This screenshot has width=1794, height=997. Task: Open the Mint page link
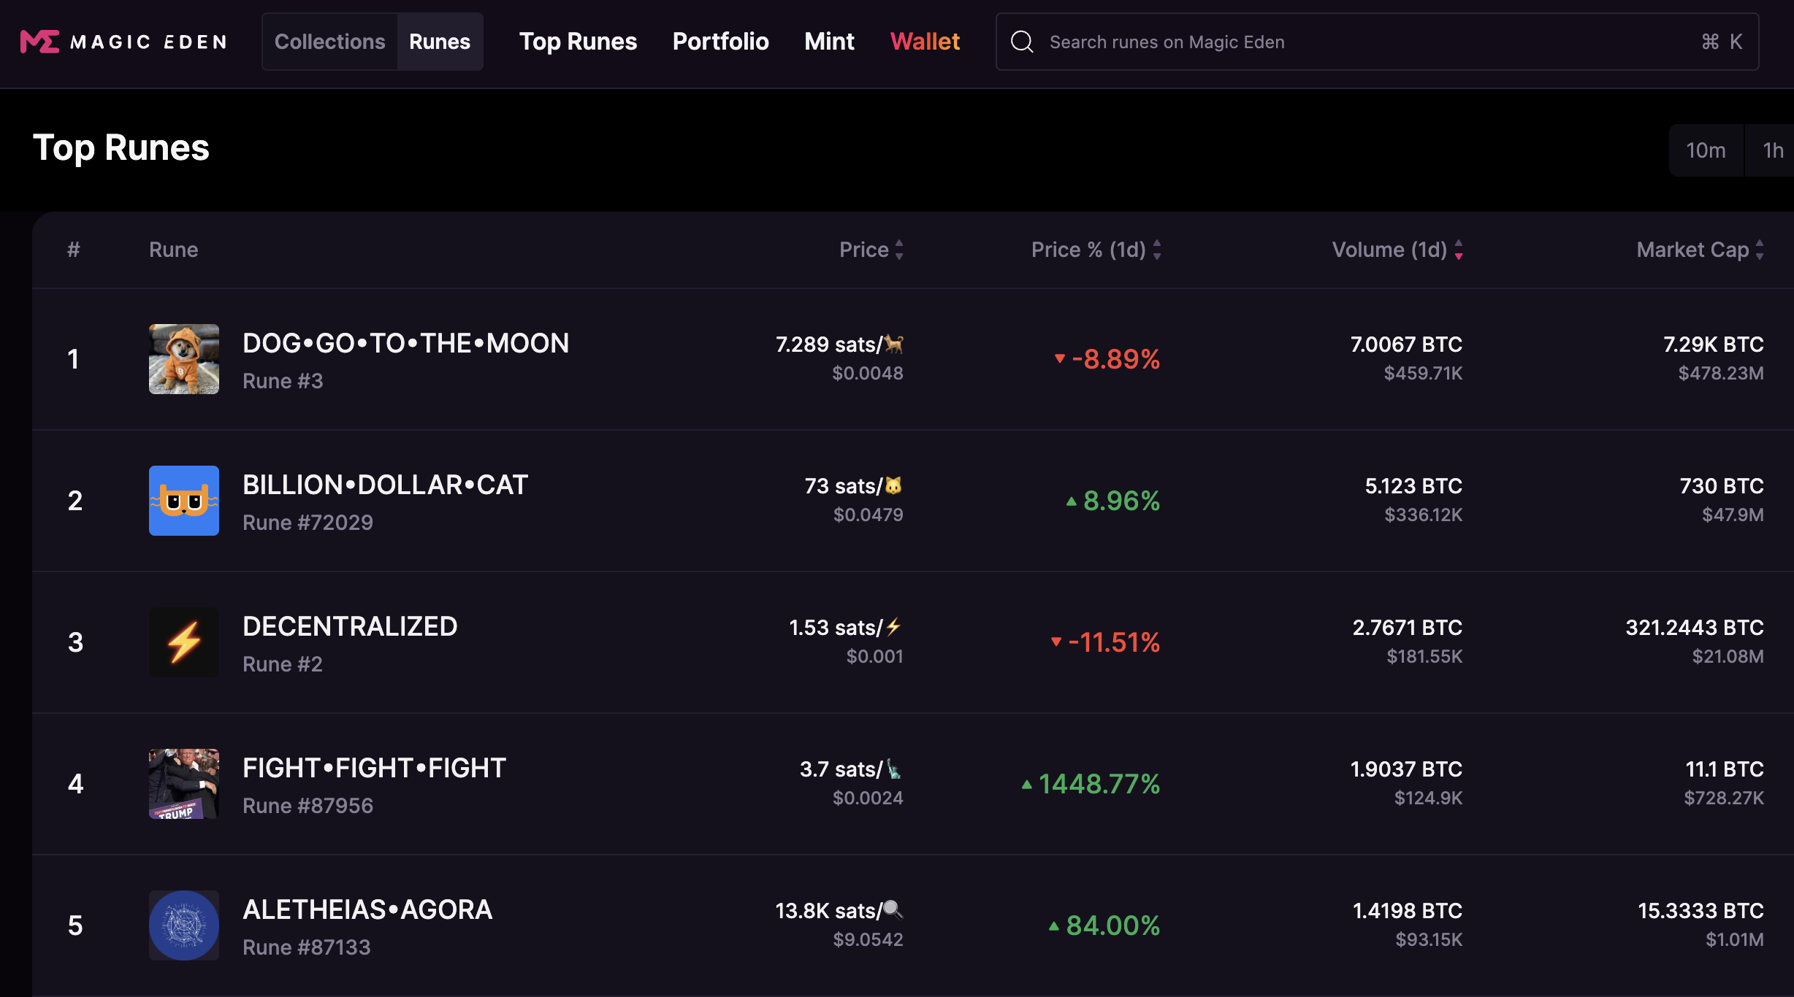tap(829, 42)
